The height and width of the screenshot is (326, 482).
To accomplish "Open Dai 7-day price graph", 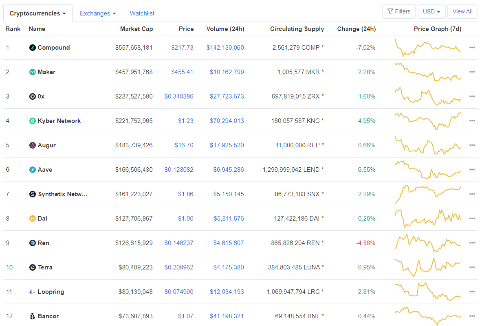I will [428, 218].
